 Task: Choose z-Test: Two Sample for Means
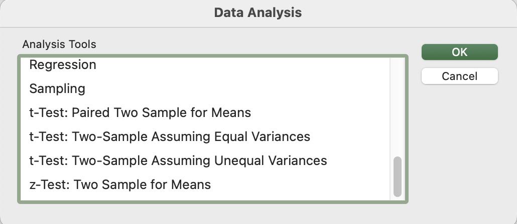point(205,184)
